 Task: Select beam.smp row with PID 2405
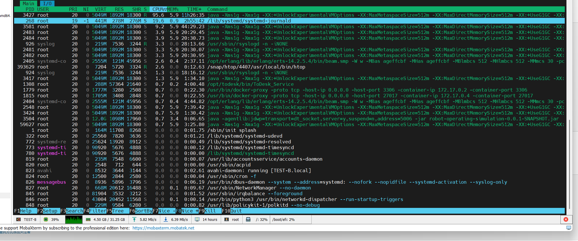coord(289,61)
